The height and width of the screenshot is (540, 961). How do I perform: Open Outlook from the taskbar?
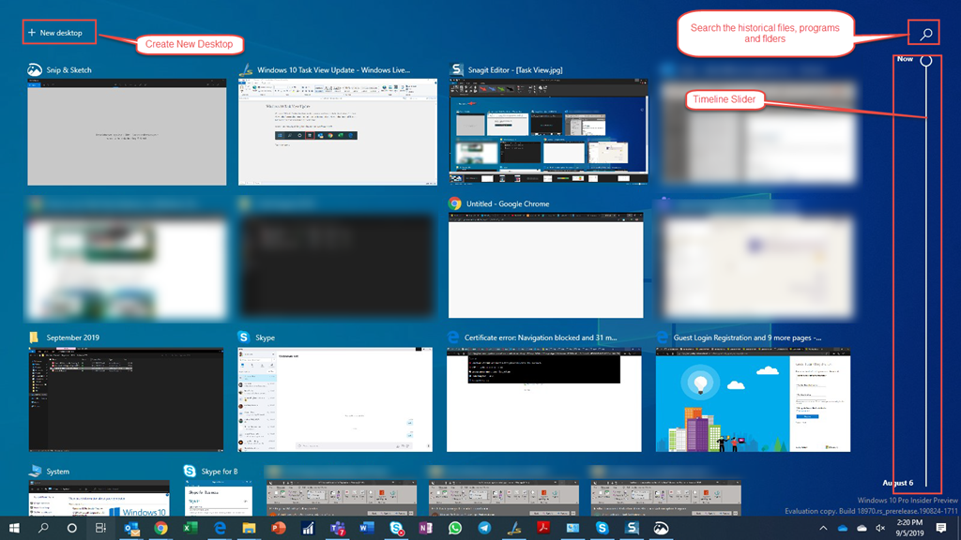coord(131,527)
